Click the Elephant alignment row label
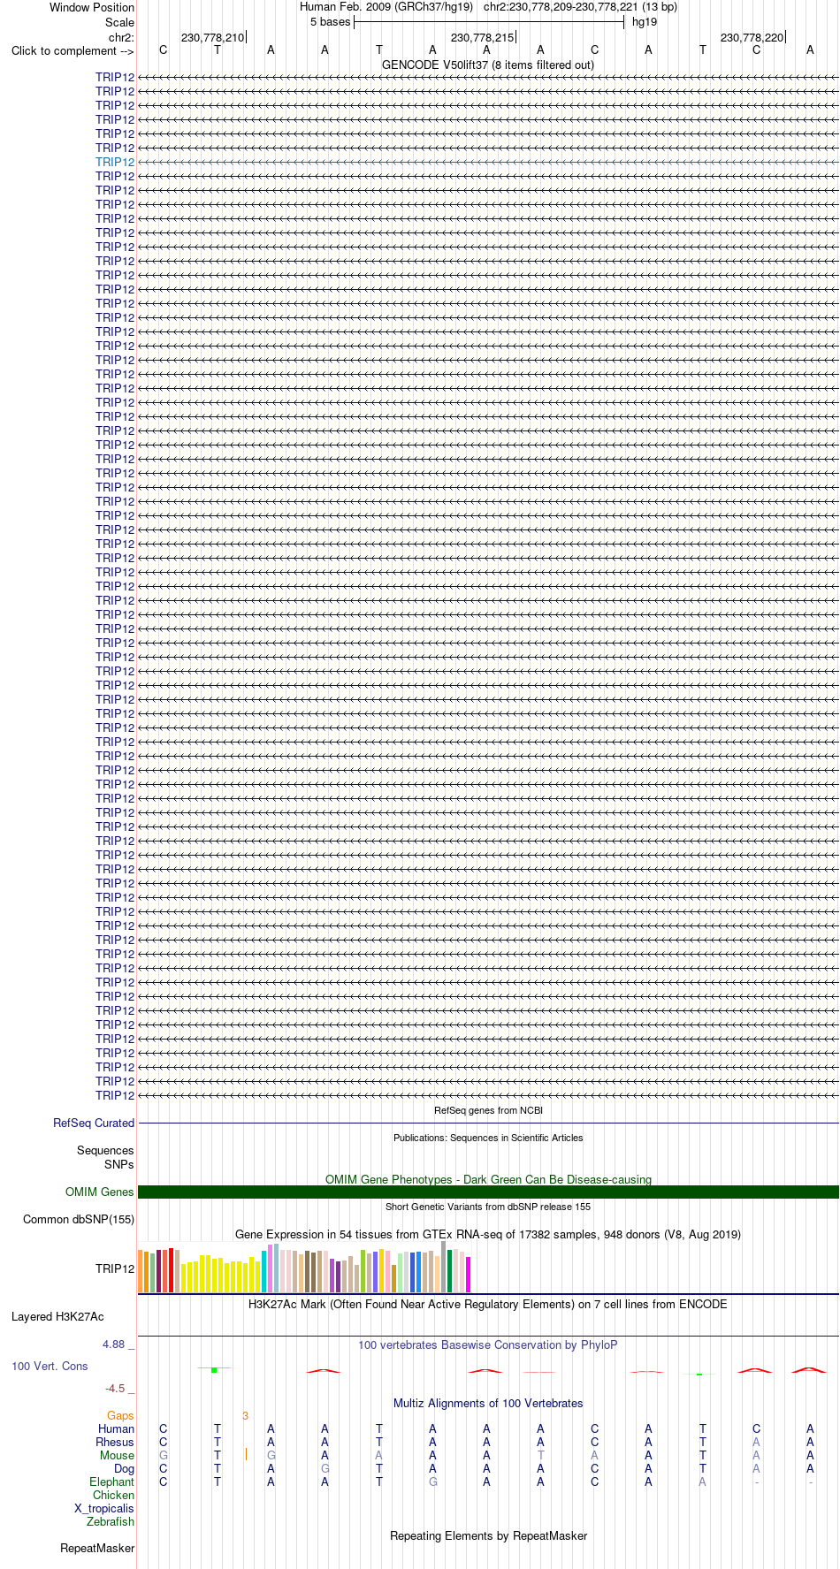Image resolution: width=840 pixels, height=1569 pixels. 112,1482
